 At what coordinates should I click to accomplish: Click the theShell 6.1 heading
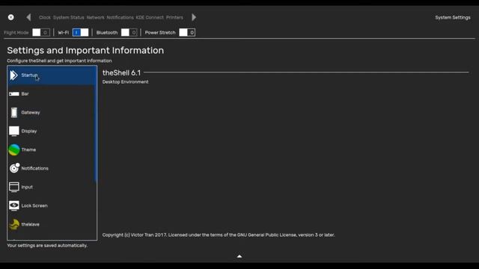point(121,73)
